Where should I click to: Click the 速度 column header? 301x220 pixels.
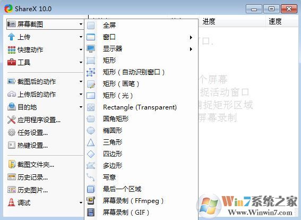pos(282,21)
